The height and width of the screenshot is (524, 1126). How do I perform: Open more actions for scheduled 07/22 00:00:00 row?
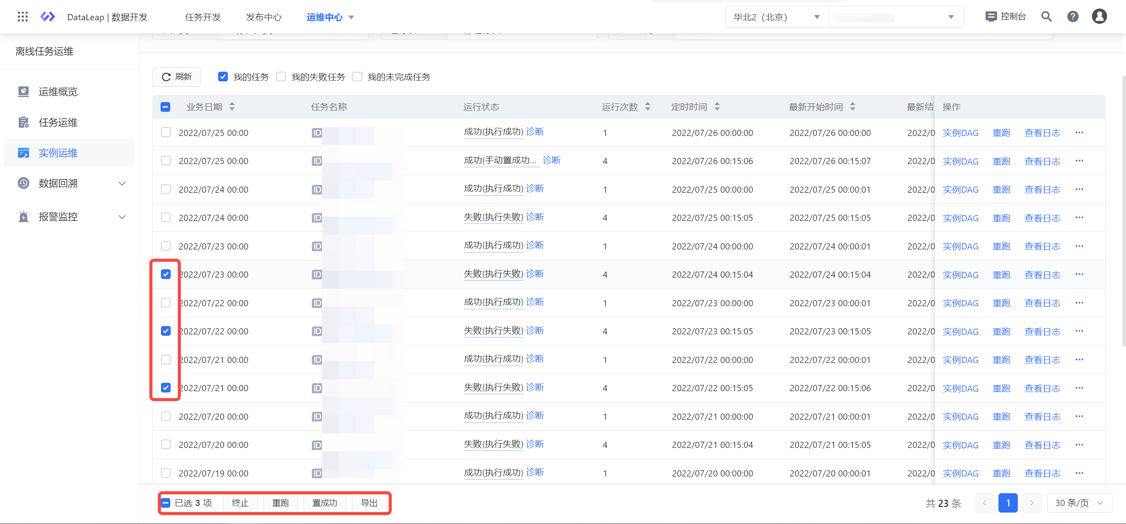pos(1079,359)
